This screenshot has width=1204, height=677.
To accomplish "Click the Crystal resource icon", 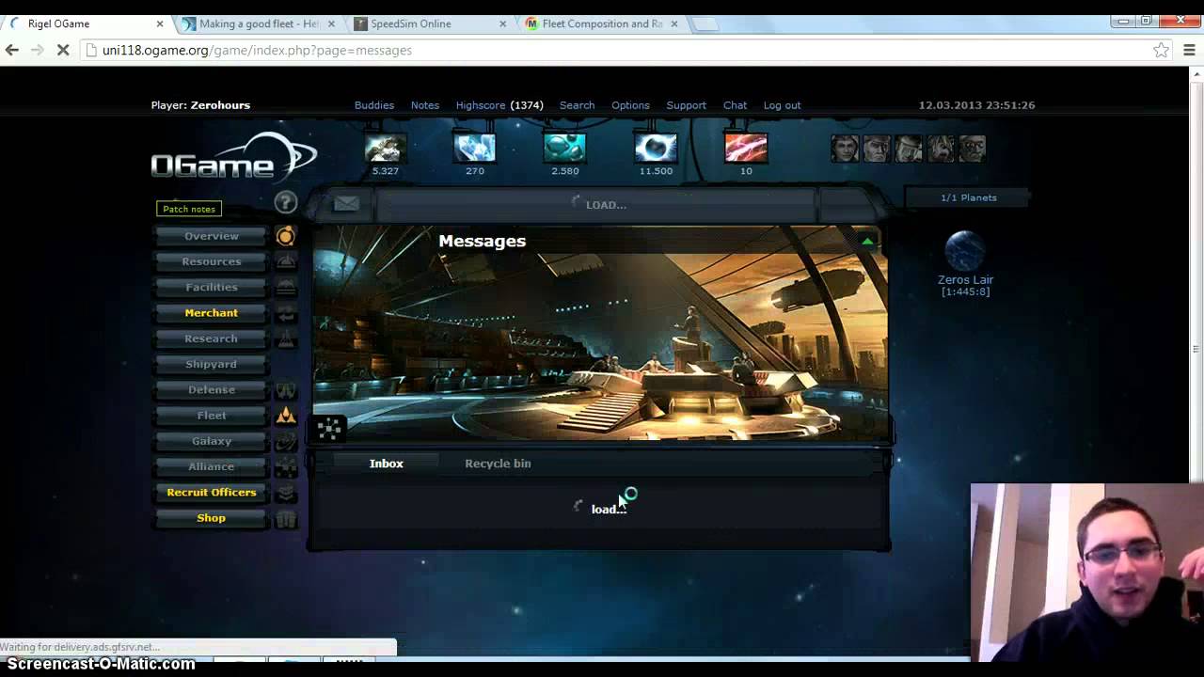I will (475, 149).
